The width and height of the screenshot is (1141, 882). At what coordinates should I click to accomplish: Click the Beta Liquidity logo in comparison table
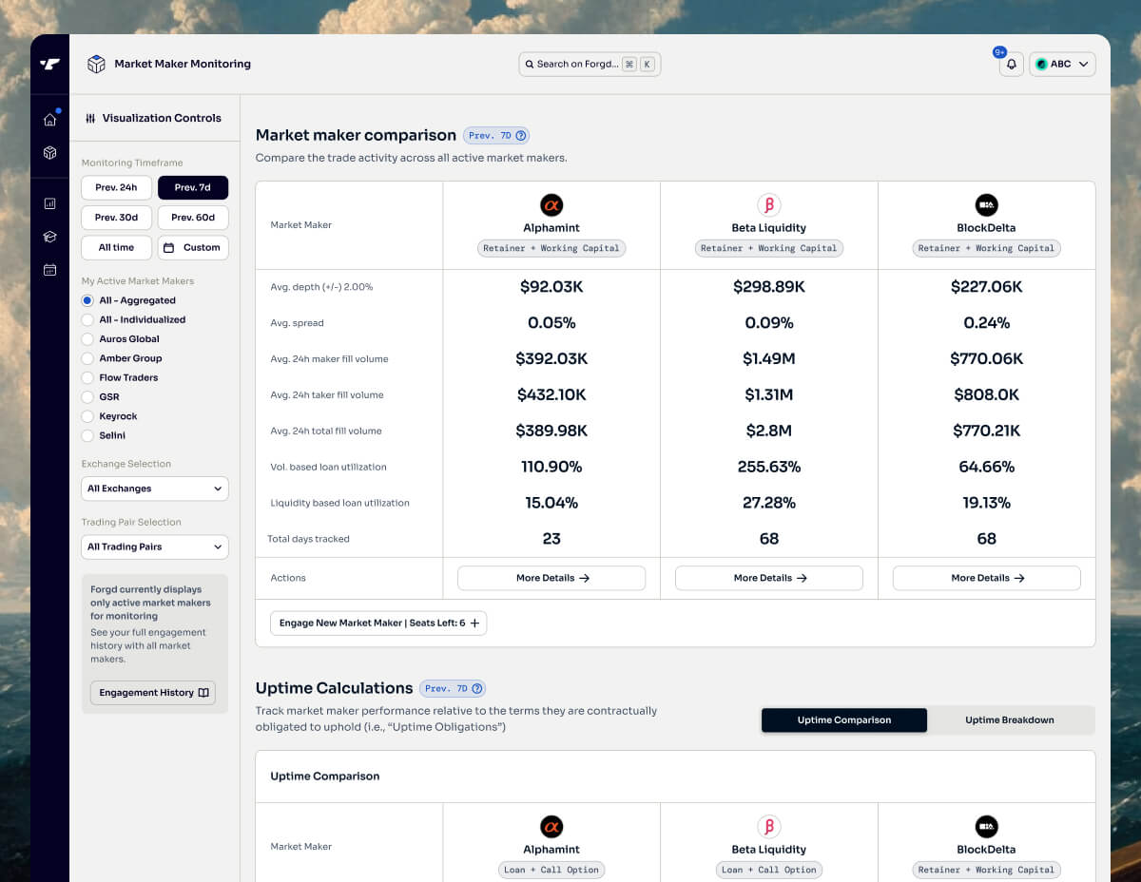click(x=769, y=205)
